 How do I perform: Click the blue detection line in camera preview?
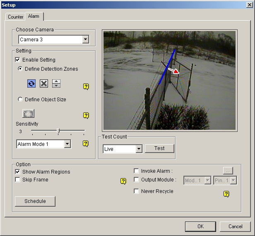pyautogui.click(x=167, y=67)
